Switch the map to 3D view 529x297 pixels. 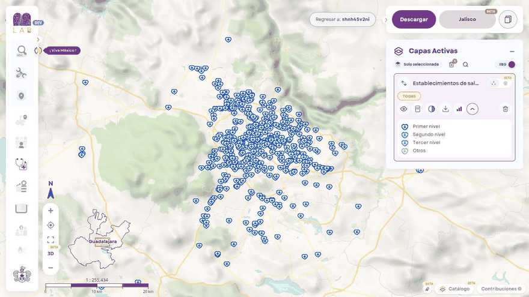(x=50, y=254)
